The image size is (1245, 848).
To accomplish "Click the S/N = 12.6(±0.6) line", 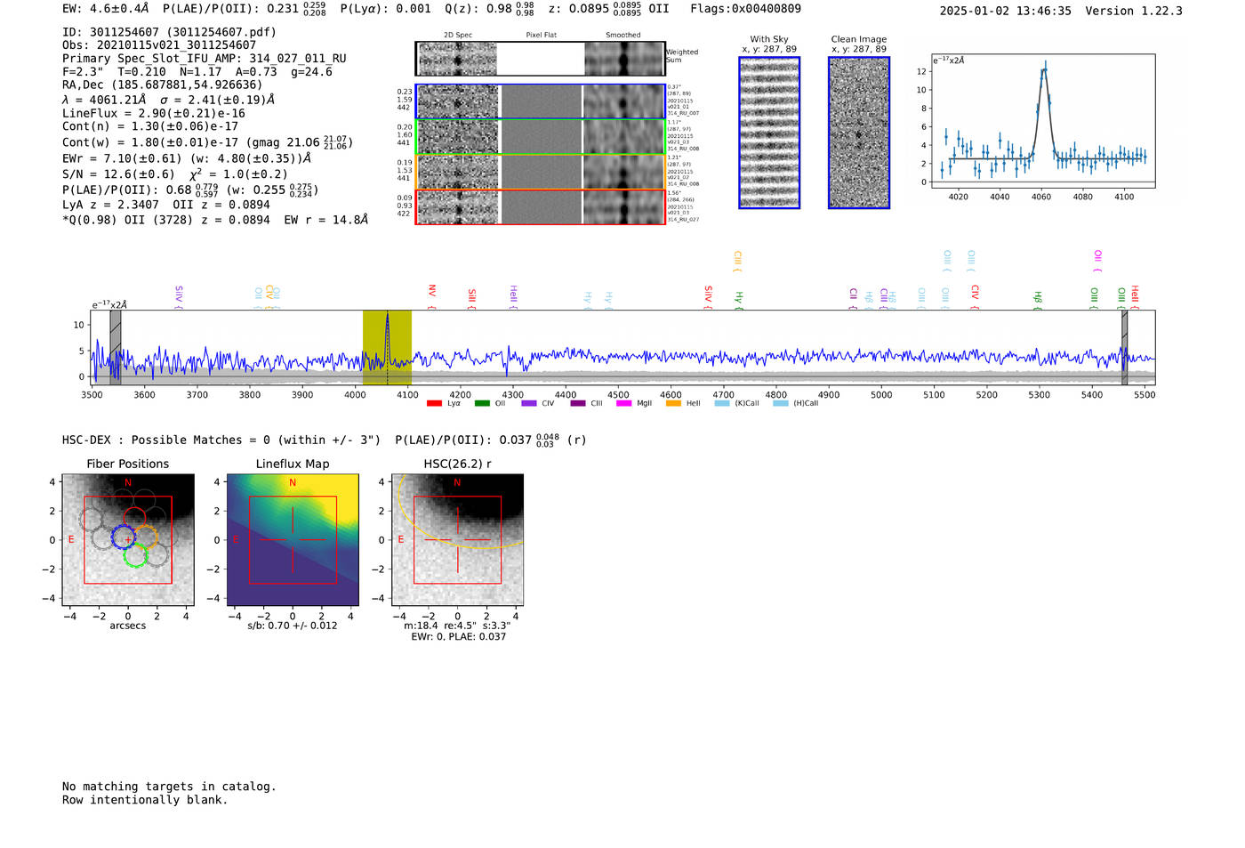I will tap(175, 174).
